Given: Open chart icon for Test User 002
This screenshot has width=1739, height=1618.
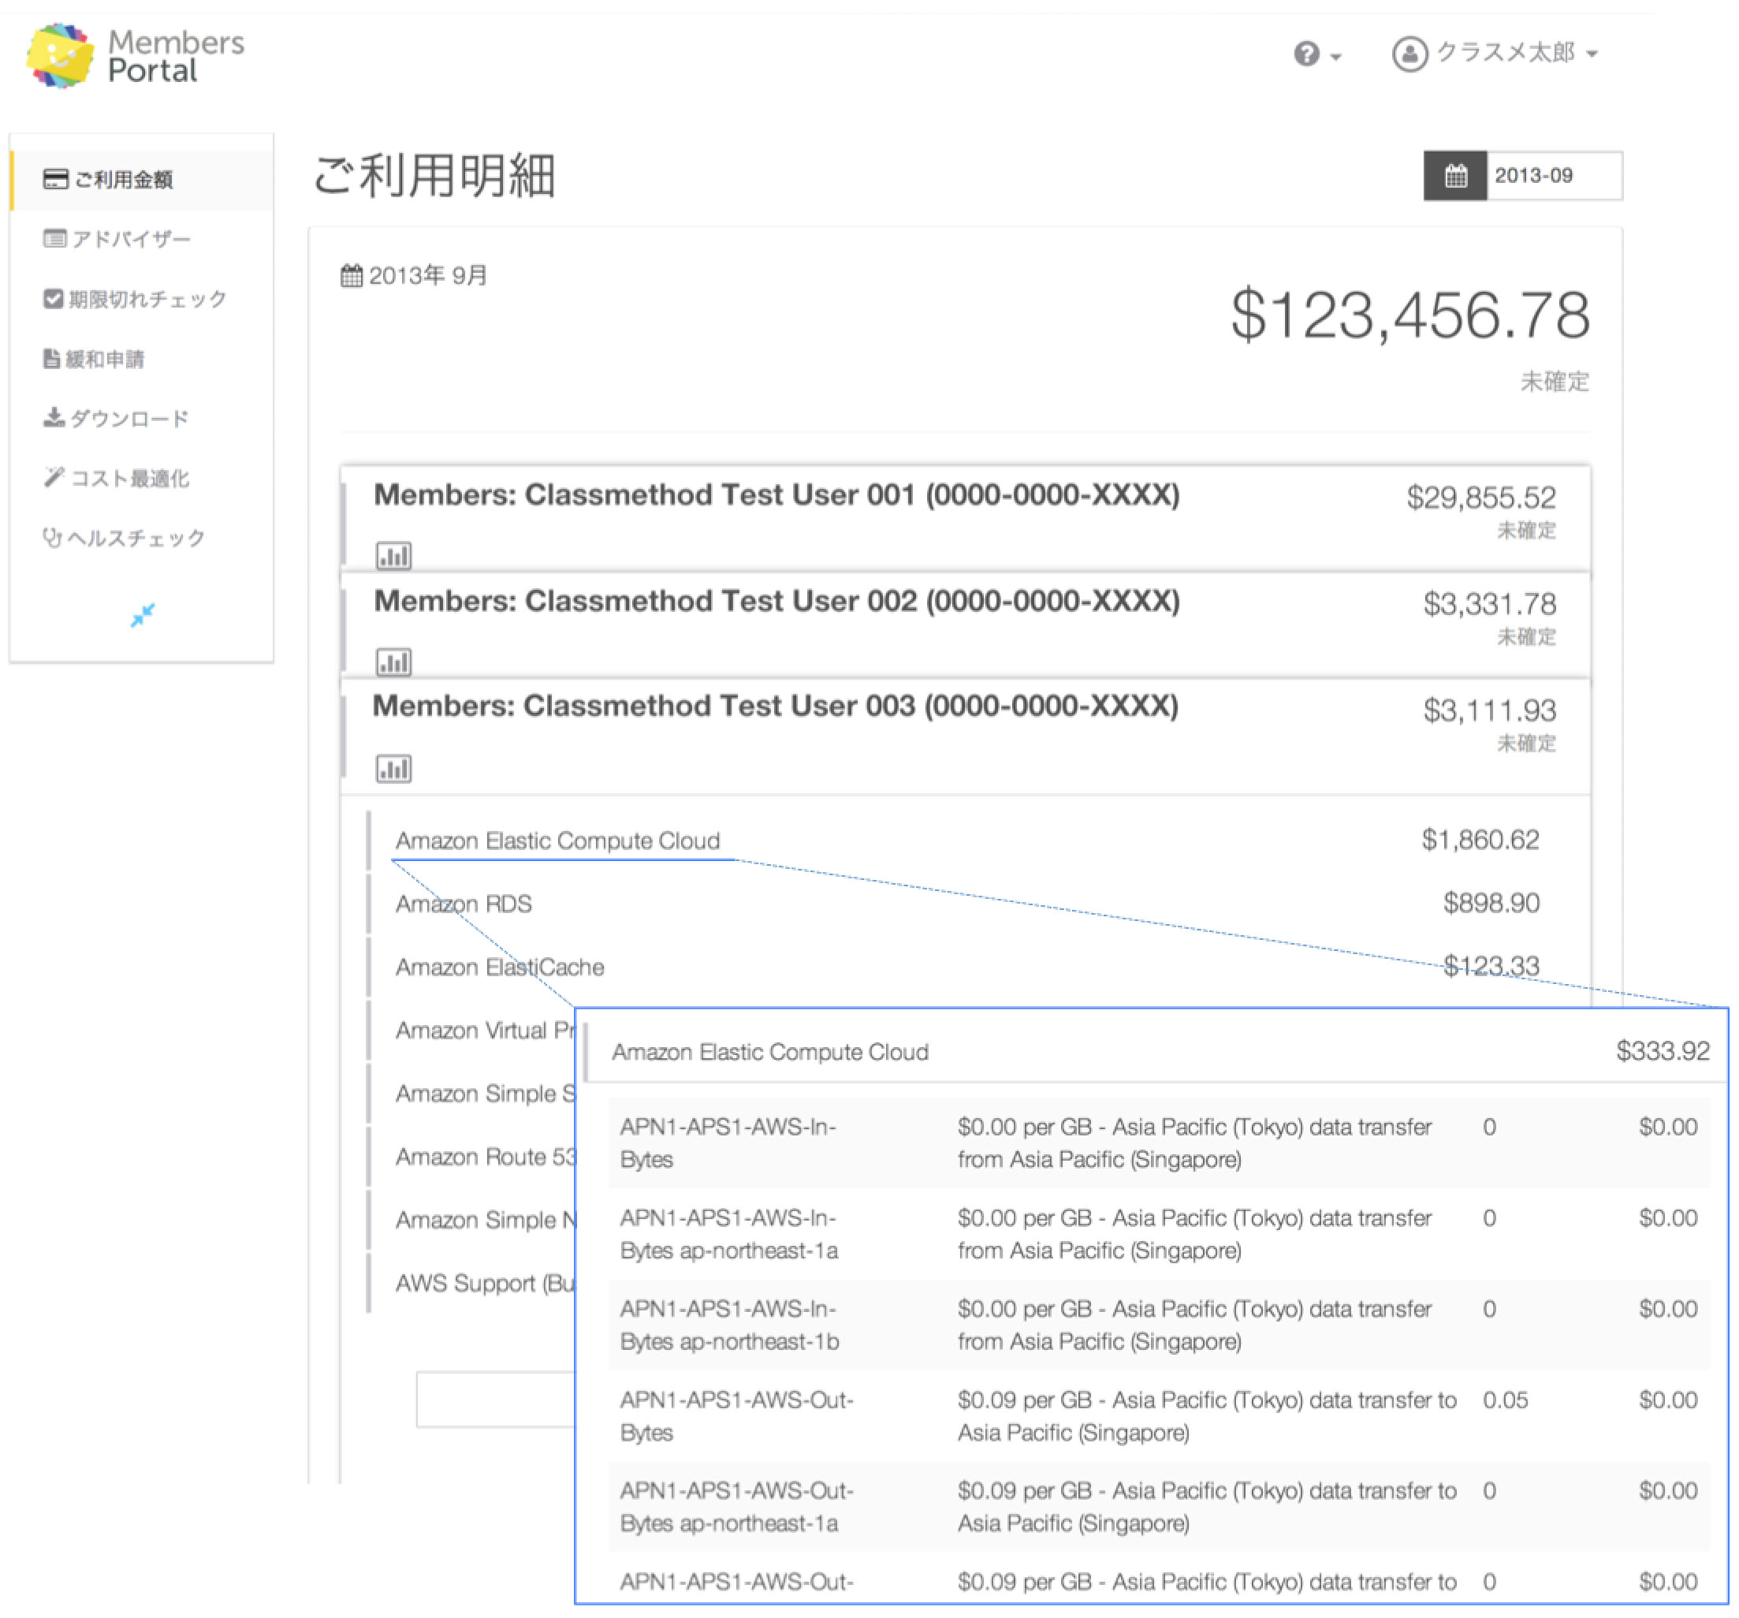Looking at the screenshot, I should click(393, 662).
